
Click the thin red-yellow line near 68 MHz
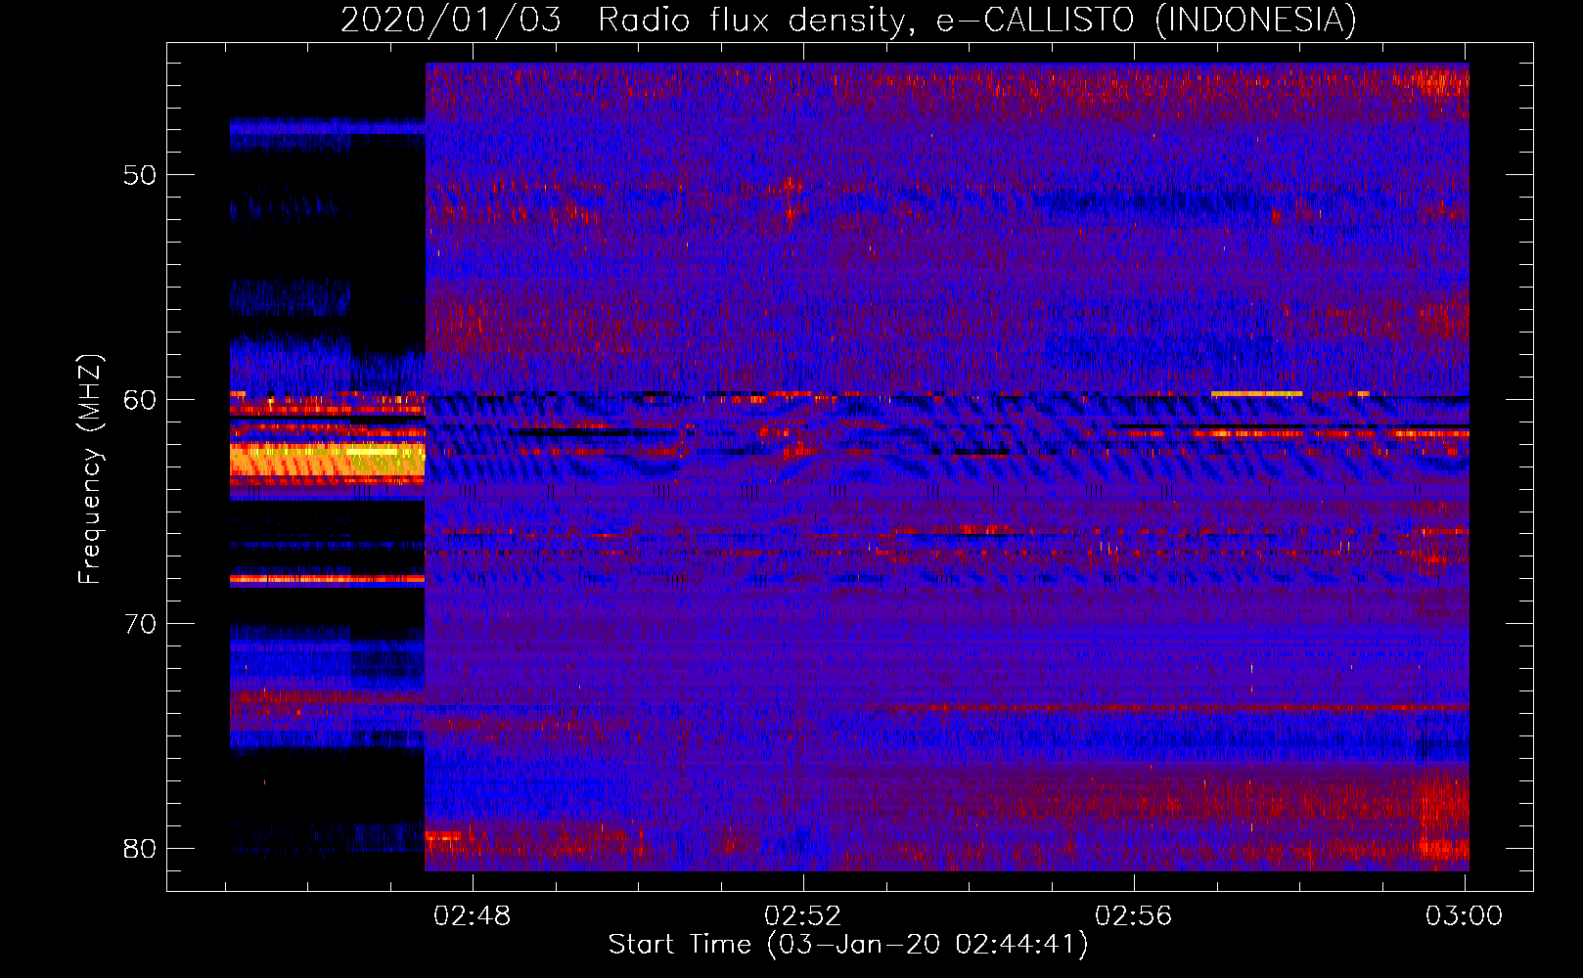coord(328,579)
